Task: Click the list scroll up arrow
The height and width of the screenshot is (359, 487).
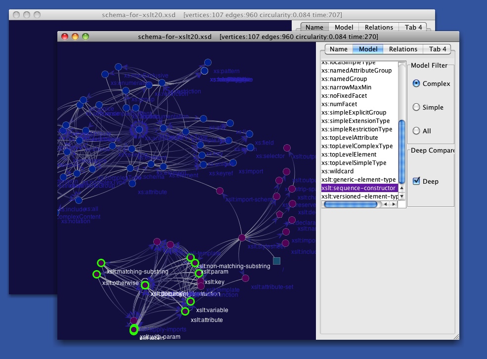Action: click(401, 188)
